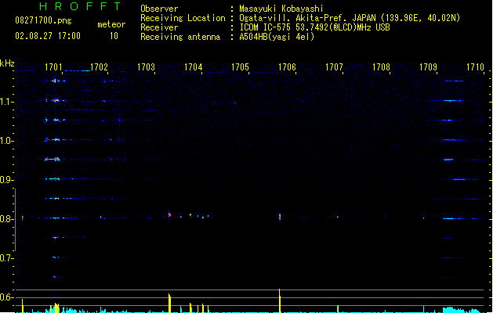This screenshot has width=493, height=313.
Task: Click the 0.7 kHz frequency label
Action: (x=6, y=258)
